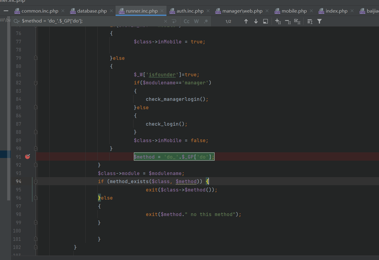This screenshot has width=379, height=260.
Task: Remove the breakpoint on line 91
Action: point(28,156)
